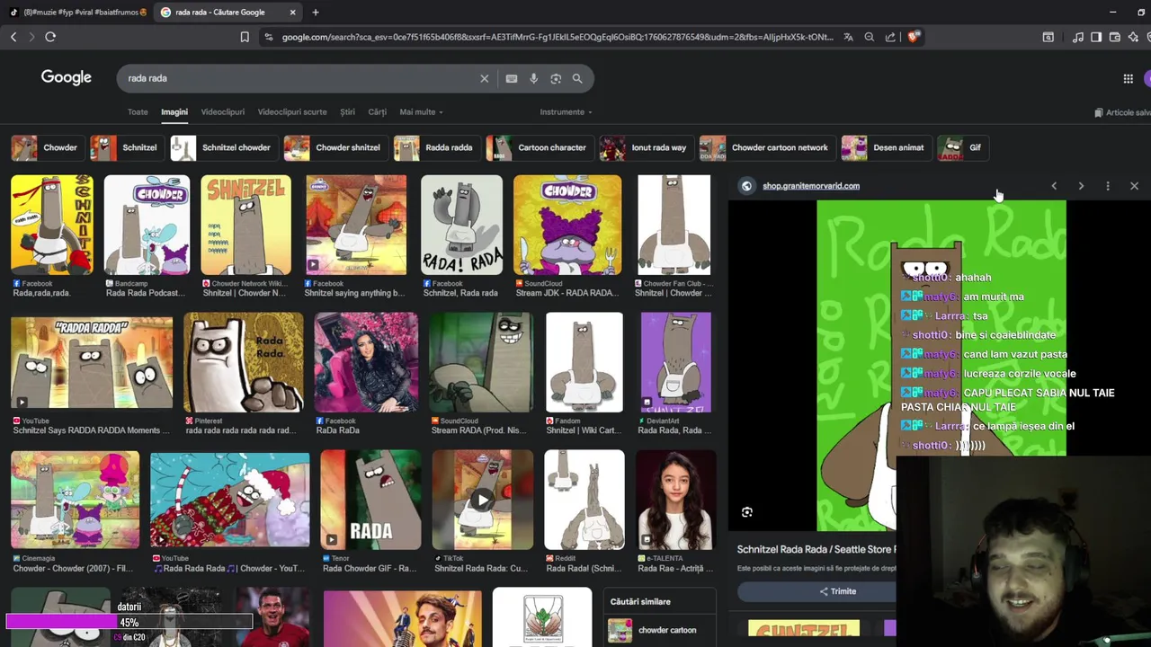Open the 'Rada,rada,rada.' Facebook image thumbnail
This screenshot has width=1151, height=647.
coord(52,225)
